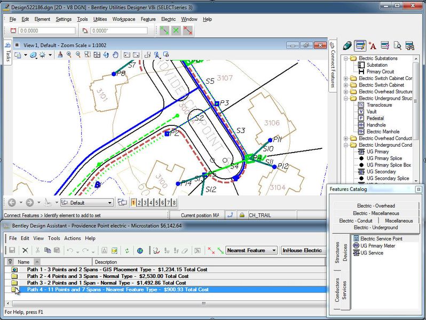Image resolution: width=426 pixels, height=320 pixels.
Task: Toggle view window 2 on
Action: (x=139, y=203)
